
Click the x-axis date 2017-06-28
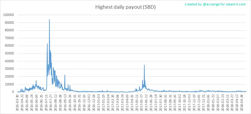pos(151,103)
